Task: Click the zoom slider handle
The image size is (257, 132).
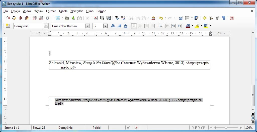Action: point(226,128)
